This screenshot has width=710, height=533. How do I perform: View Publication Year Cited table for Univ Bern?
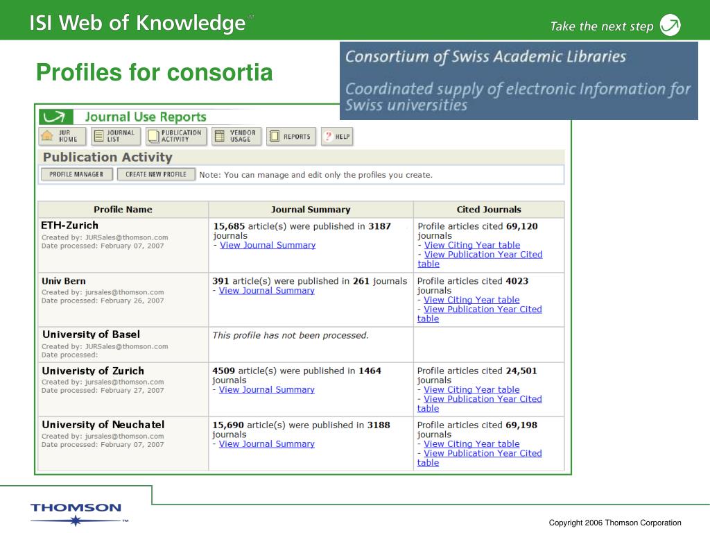[x=480, y=314]
